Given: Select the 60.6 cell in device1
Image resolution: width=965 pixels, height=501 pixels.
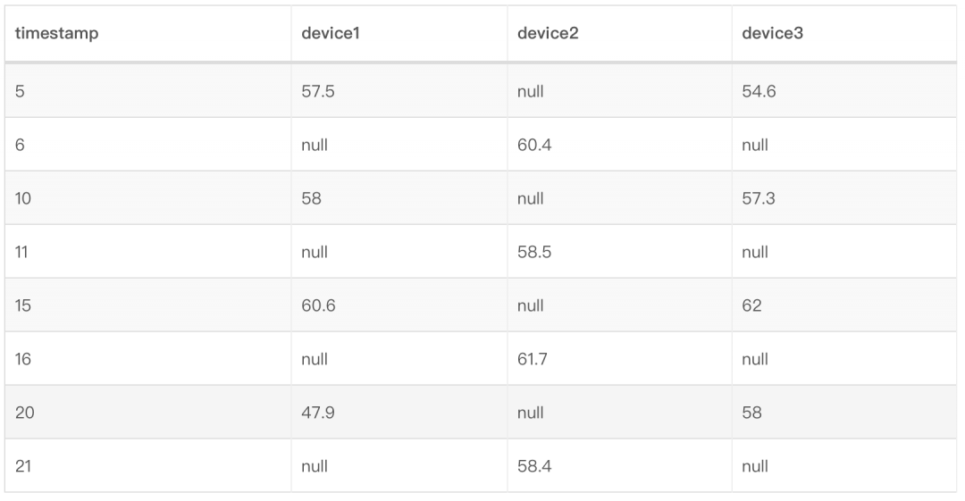Looking at the screenshot, I should (x=319, y=305).
